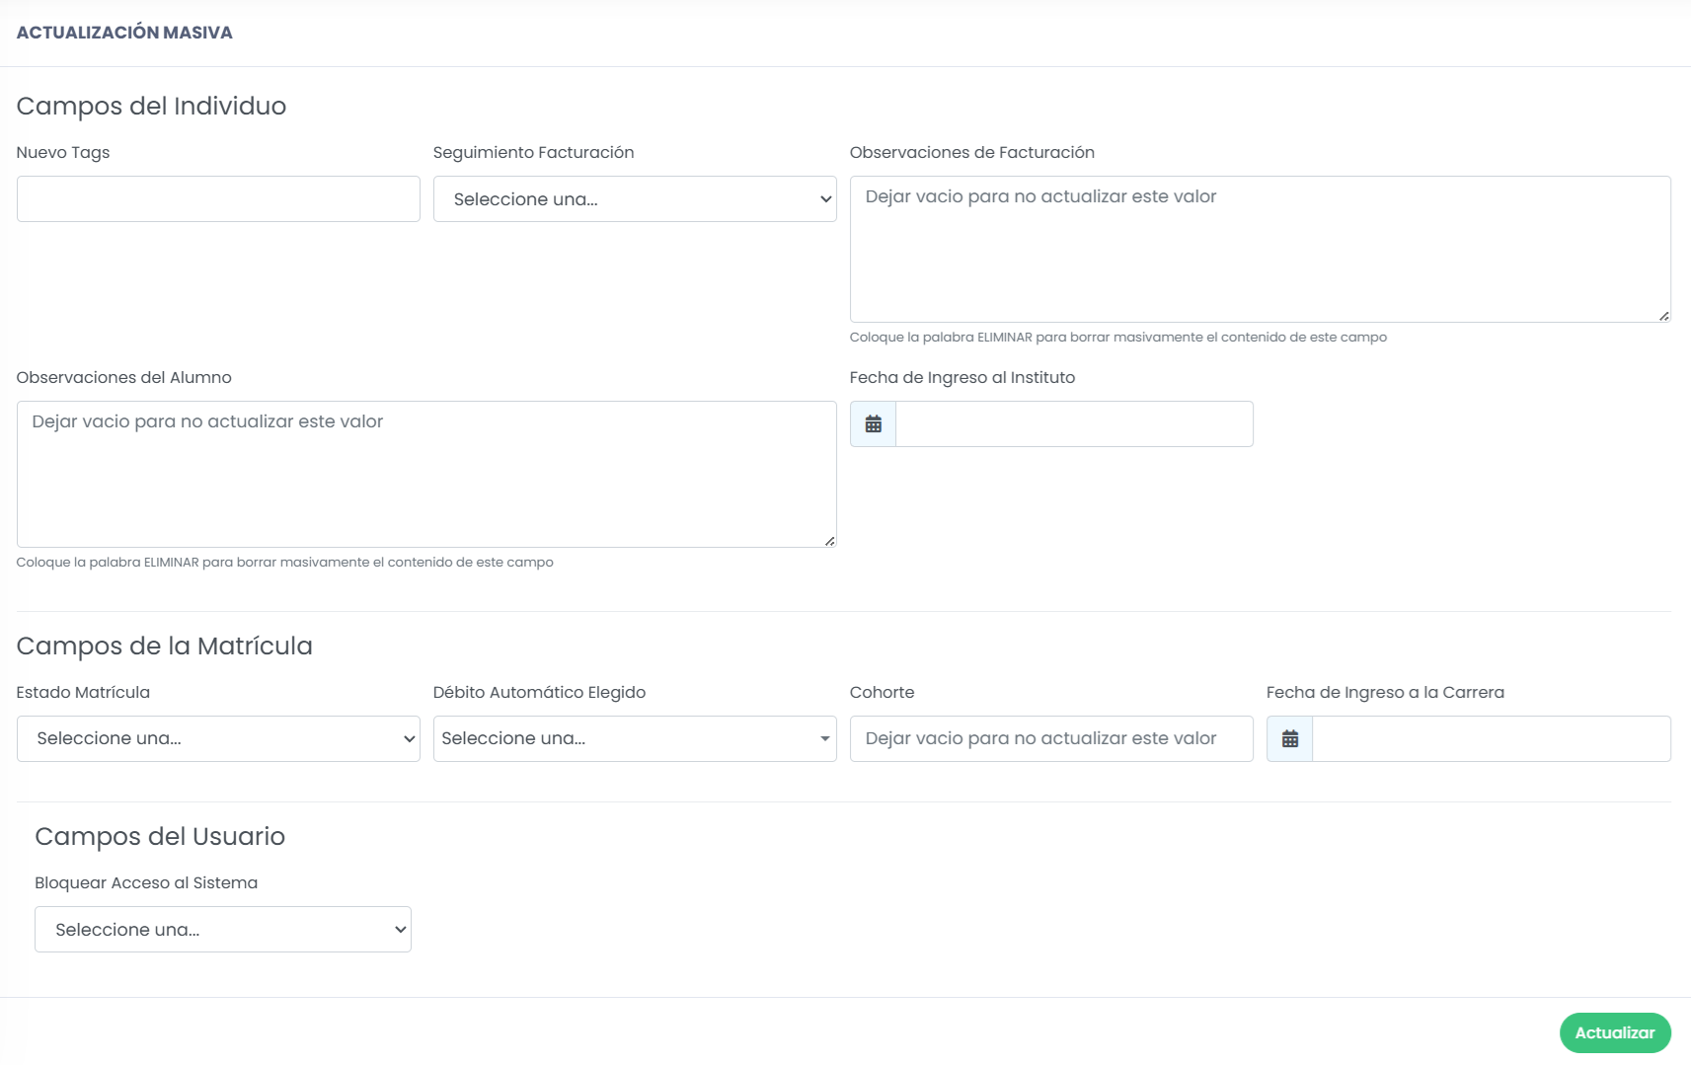Click the Campos del Usuario heading
1691x1065 pixels.
pyautogui.click(x=160, y=836)
